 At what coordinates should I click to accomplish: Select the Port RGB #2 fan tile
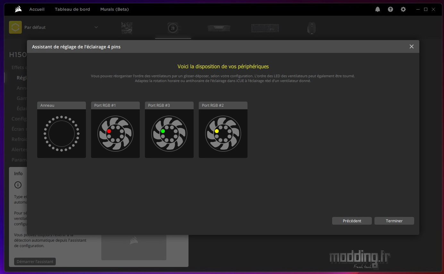(x=223, y=130)
